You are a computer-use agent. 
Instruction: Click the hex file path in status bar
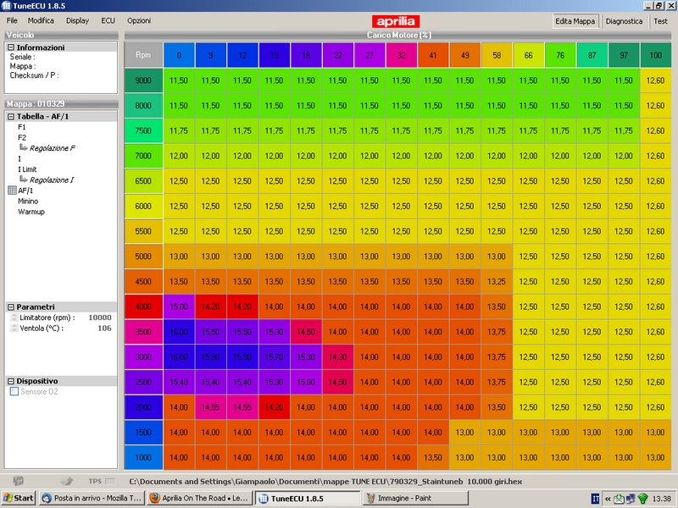[325, 481]
